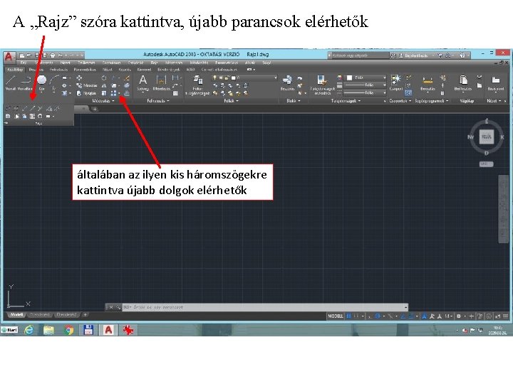Toggle snap mode in the status bar

(356, 316)
